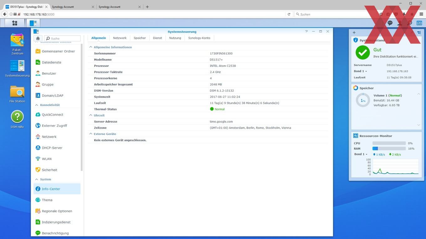Open Regionale Optionen settings
The width and height of the screenshot is (426, 239).
coord(57,211)
